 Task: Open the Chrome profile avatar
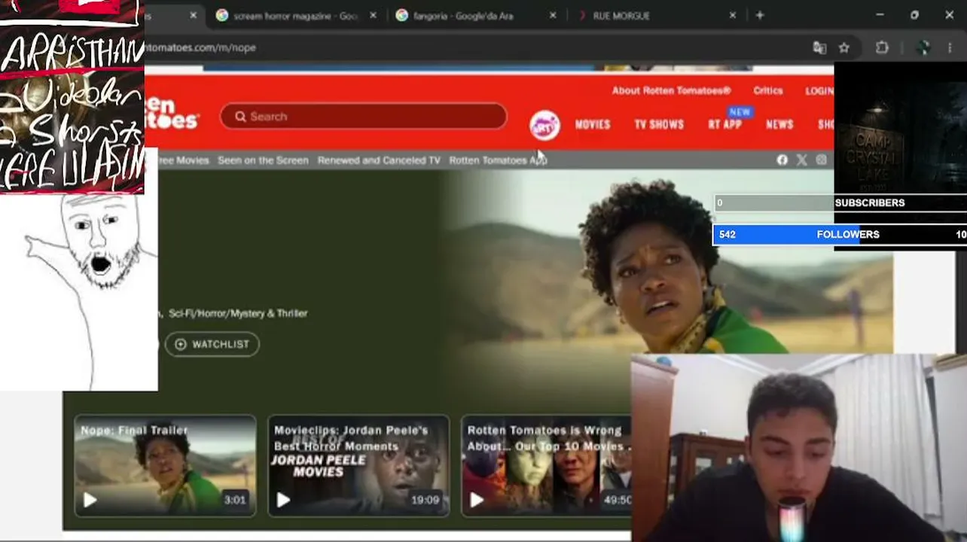[923, 47]
